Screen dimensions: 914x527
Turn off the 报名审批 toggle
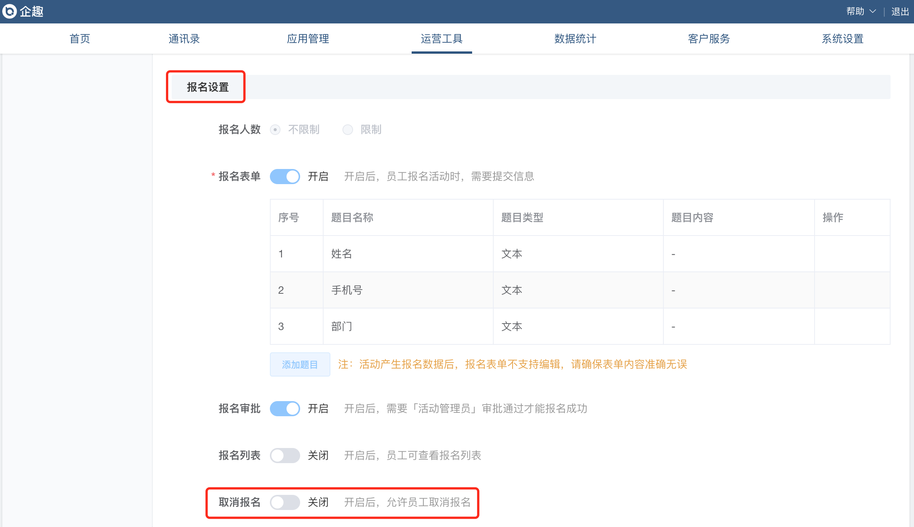point(285,409)
